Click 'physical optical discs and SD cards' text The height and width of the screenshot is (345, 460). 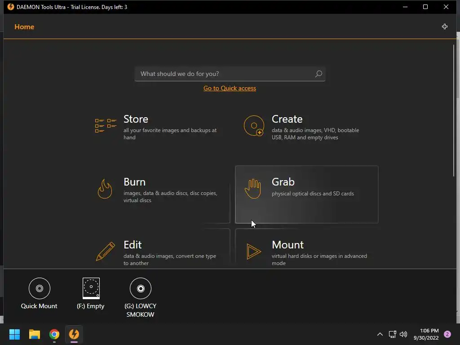pos(313,194)
